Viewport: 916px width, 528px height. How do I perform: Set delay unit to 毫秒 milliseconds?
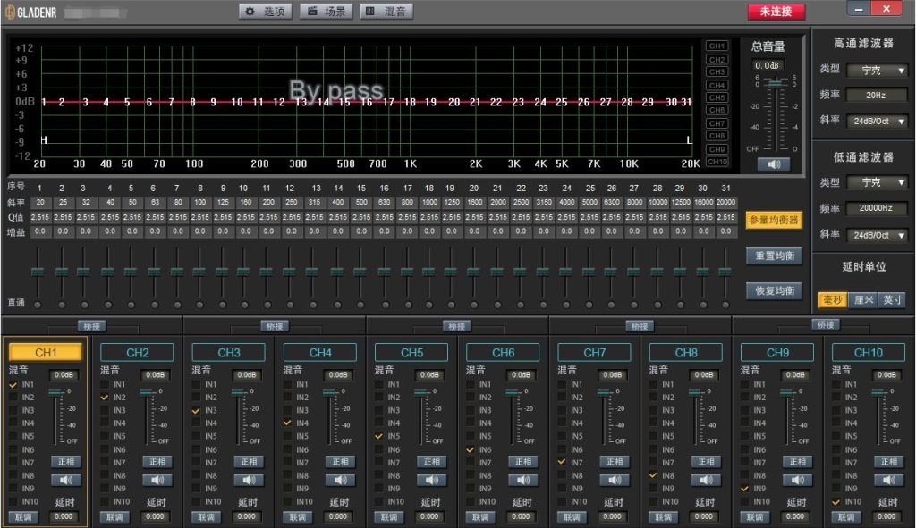[x=833, y=300]
